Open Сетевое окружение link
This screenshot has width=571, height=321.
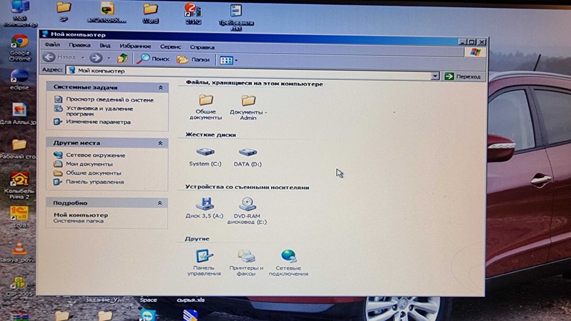(90, 155)
